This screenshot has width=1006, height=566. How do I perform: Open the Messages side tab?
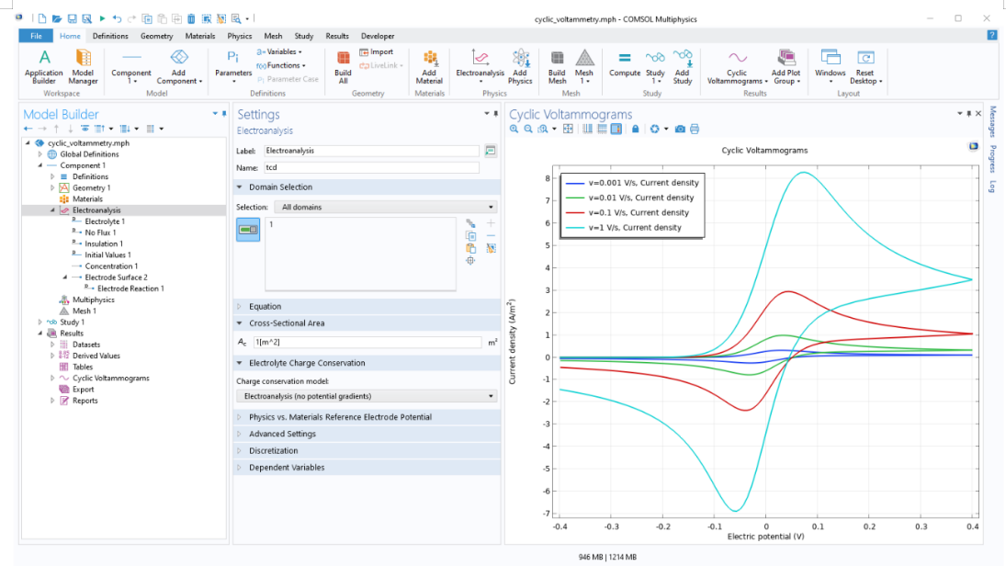(992, 122)
